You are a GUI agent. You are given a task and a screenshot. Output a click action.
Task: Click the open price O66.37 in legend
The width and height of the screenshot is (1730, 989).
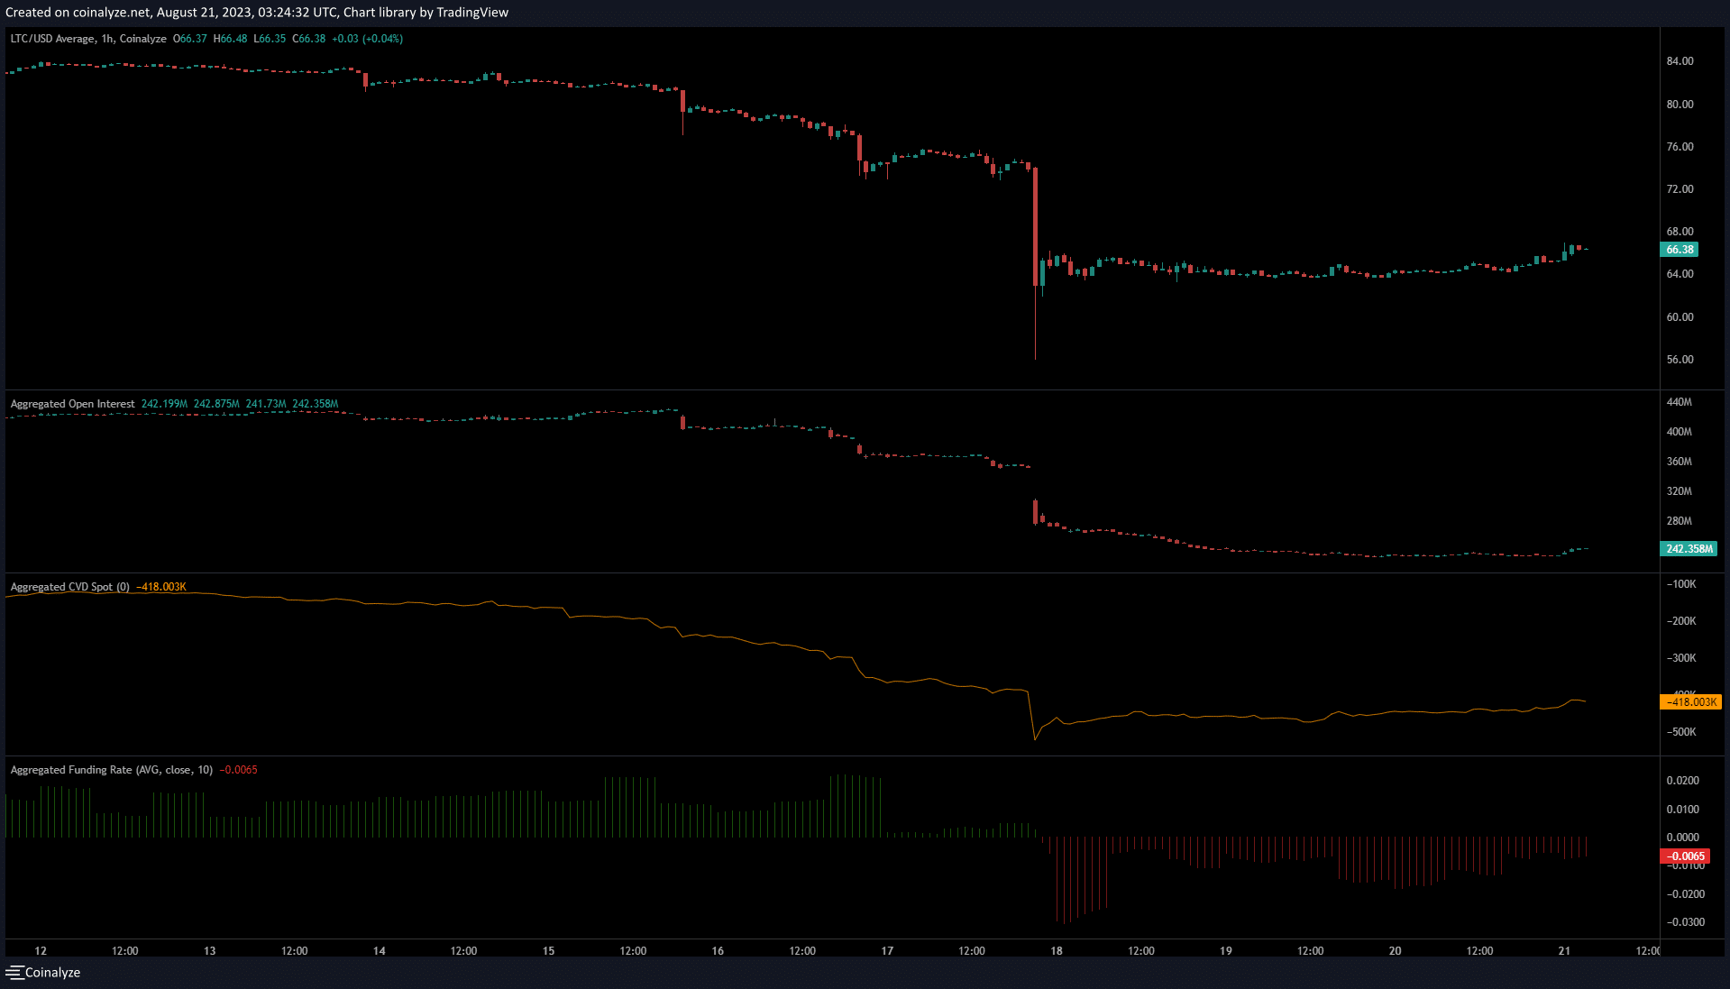pos(190,39)
